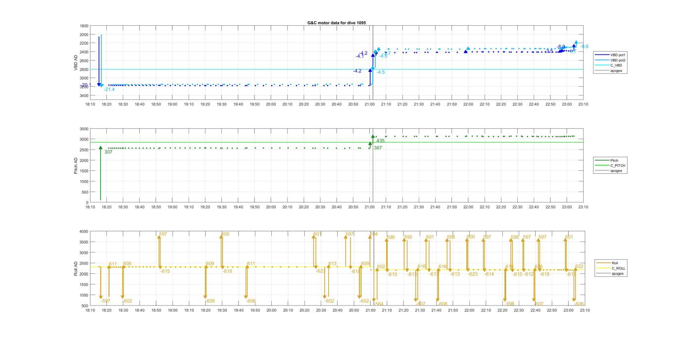Select the "Roll AD" y-axis label
693x343 pixels.
(76, 268)
